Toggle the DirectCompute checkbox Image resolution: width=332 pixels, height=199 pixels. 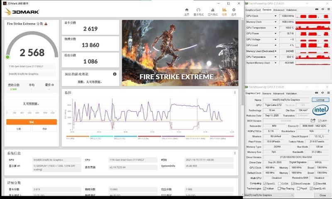click(x=293, y=184)
